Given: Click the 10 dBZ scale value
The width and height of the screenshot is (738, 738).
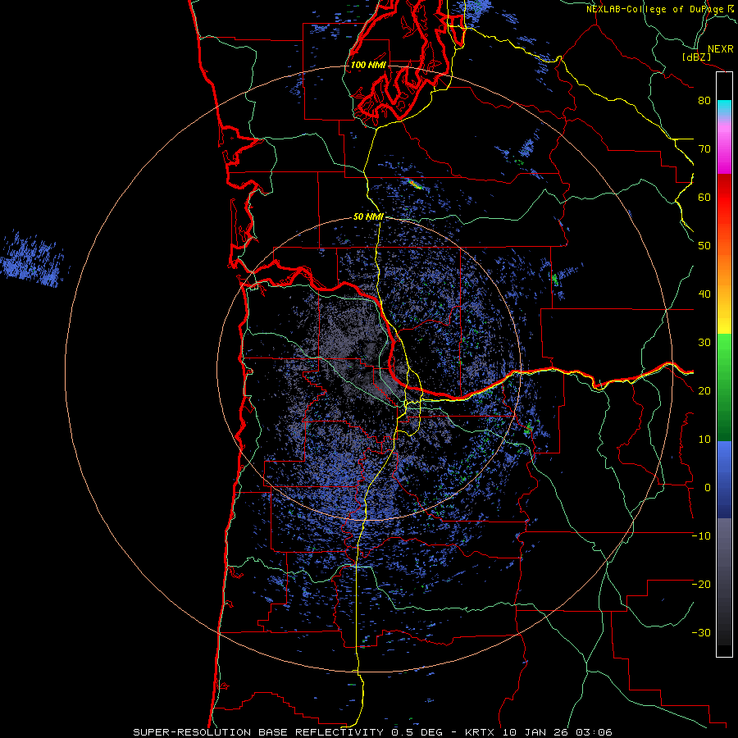Looking at the screenshot, I should [x=704, y=440].
